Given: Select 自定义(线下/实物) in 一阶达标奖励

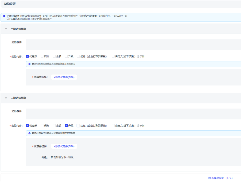Looking at the screenshot, I should pos(113,56).
